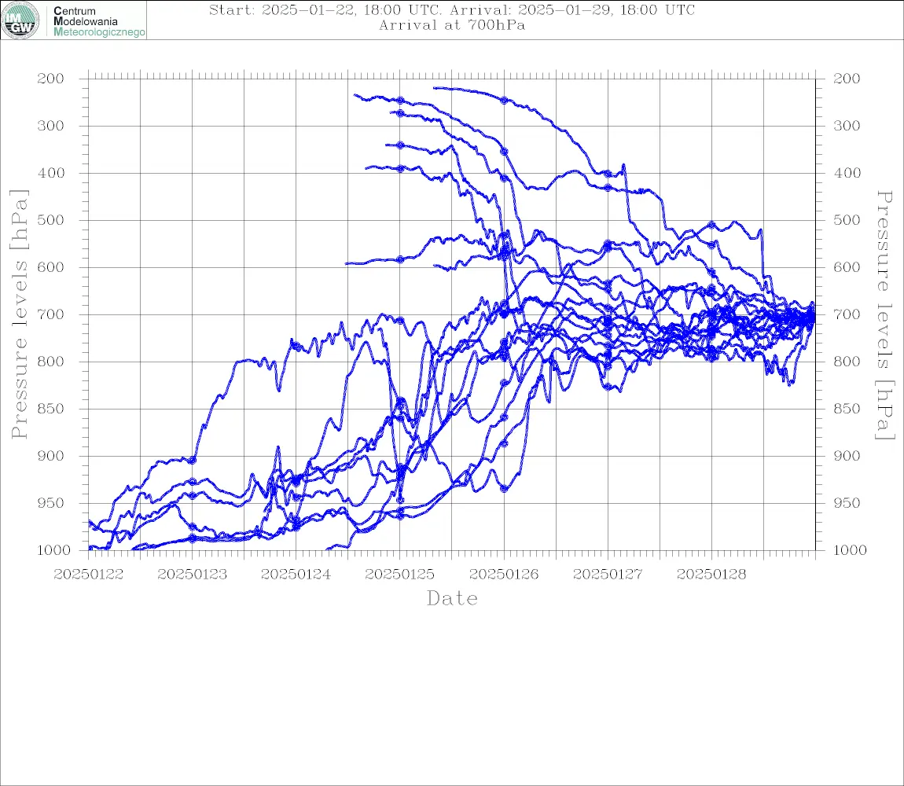Click the date label 20250126
Screen dimensions: 904x786
coord(504,575)
